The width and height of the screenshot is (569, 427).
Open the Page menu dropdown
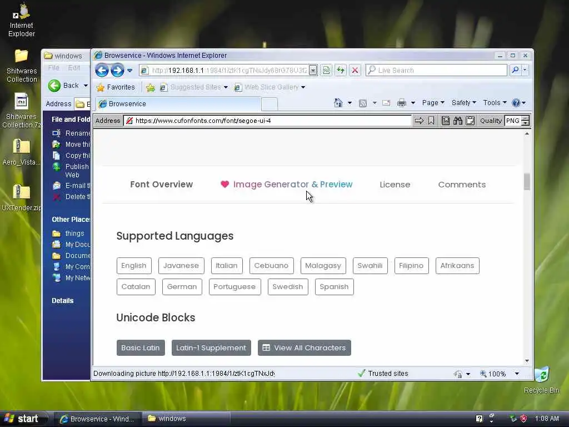point(433,103)
